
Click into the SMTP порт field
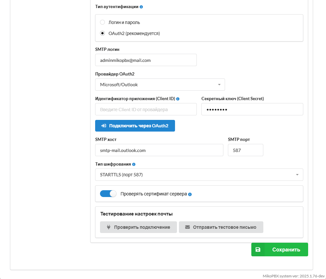pyautogui.click(x=245, y=150)
